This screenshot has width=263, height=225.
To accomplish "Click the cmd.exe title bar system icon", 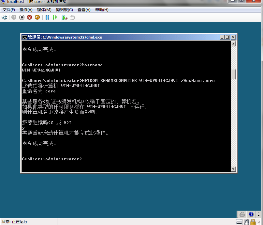I will (x=25, y=37).
